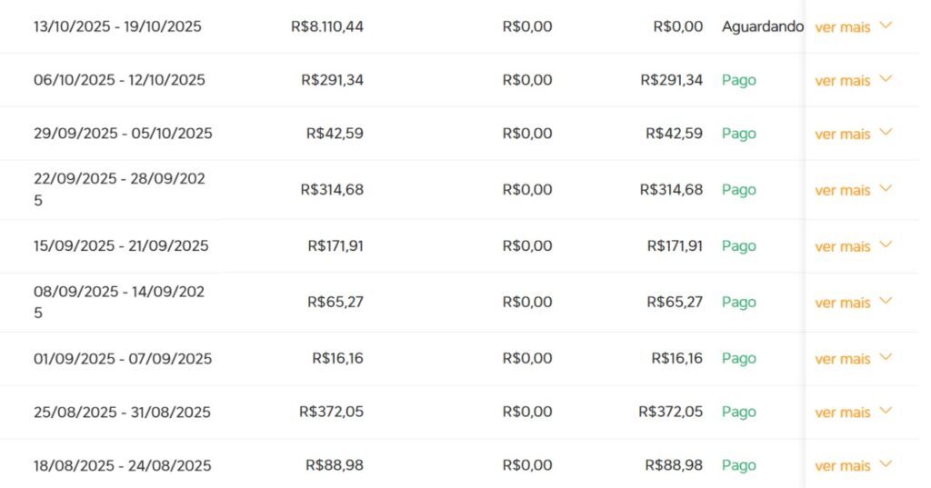Click the chevron icon in the R$314,68 row
931x488 pixels.
[886, 189]
